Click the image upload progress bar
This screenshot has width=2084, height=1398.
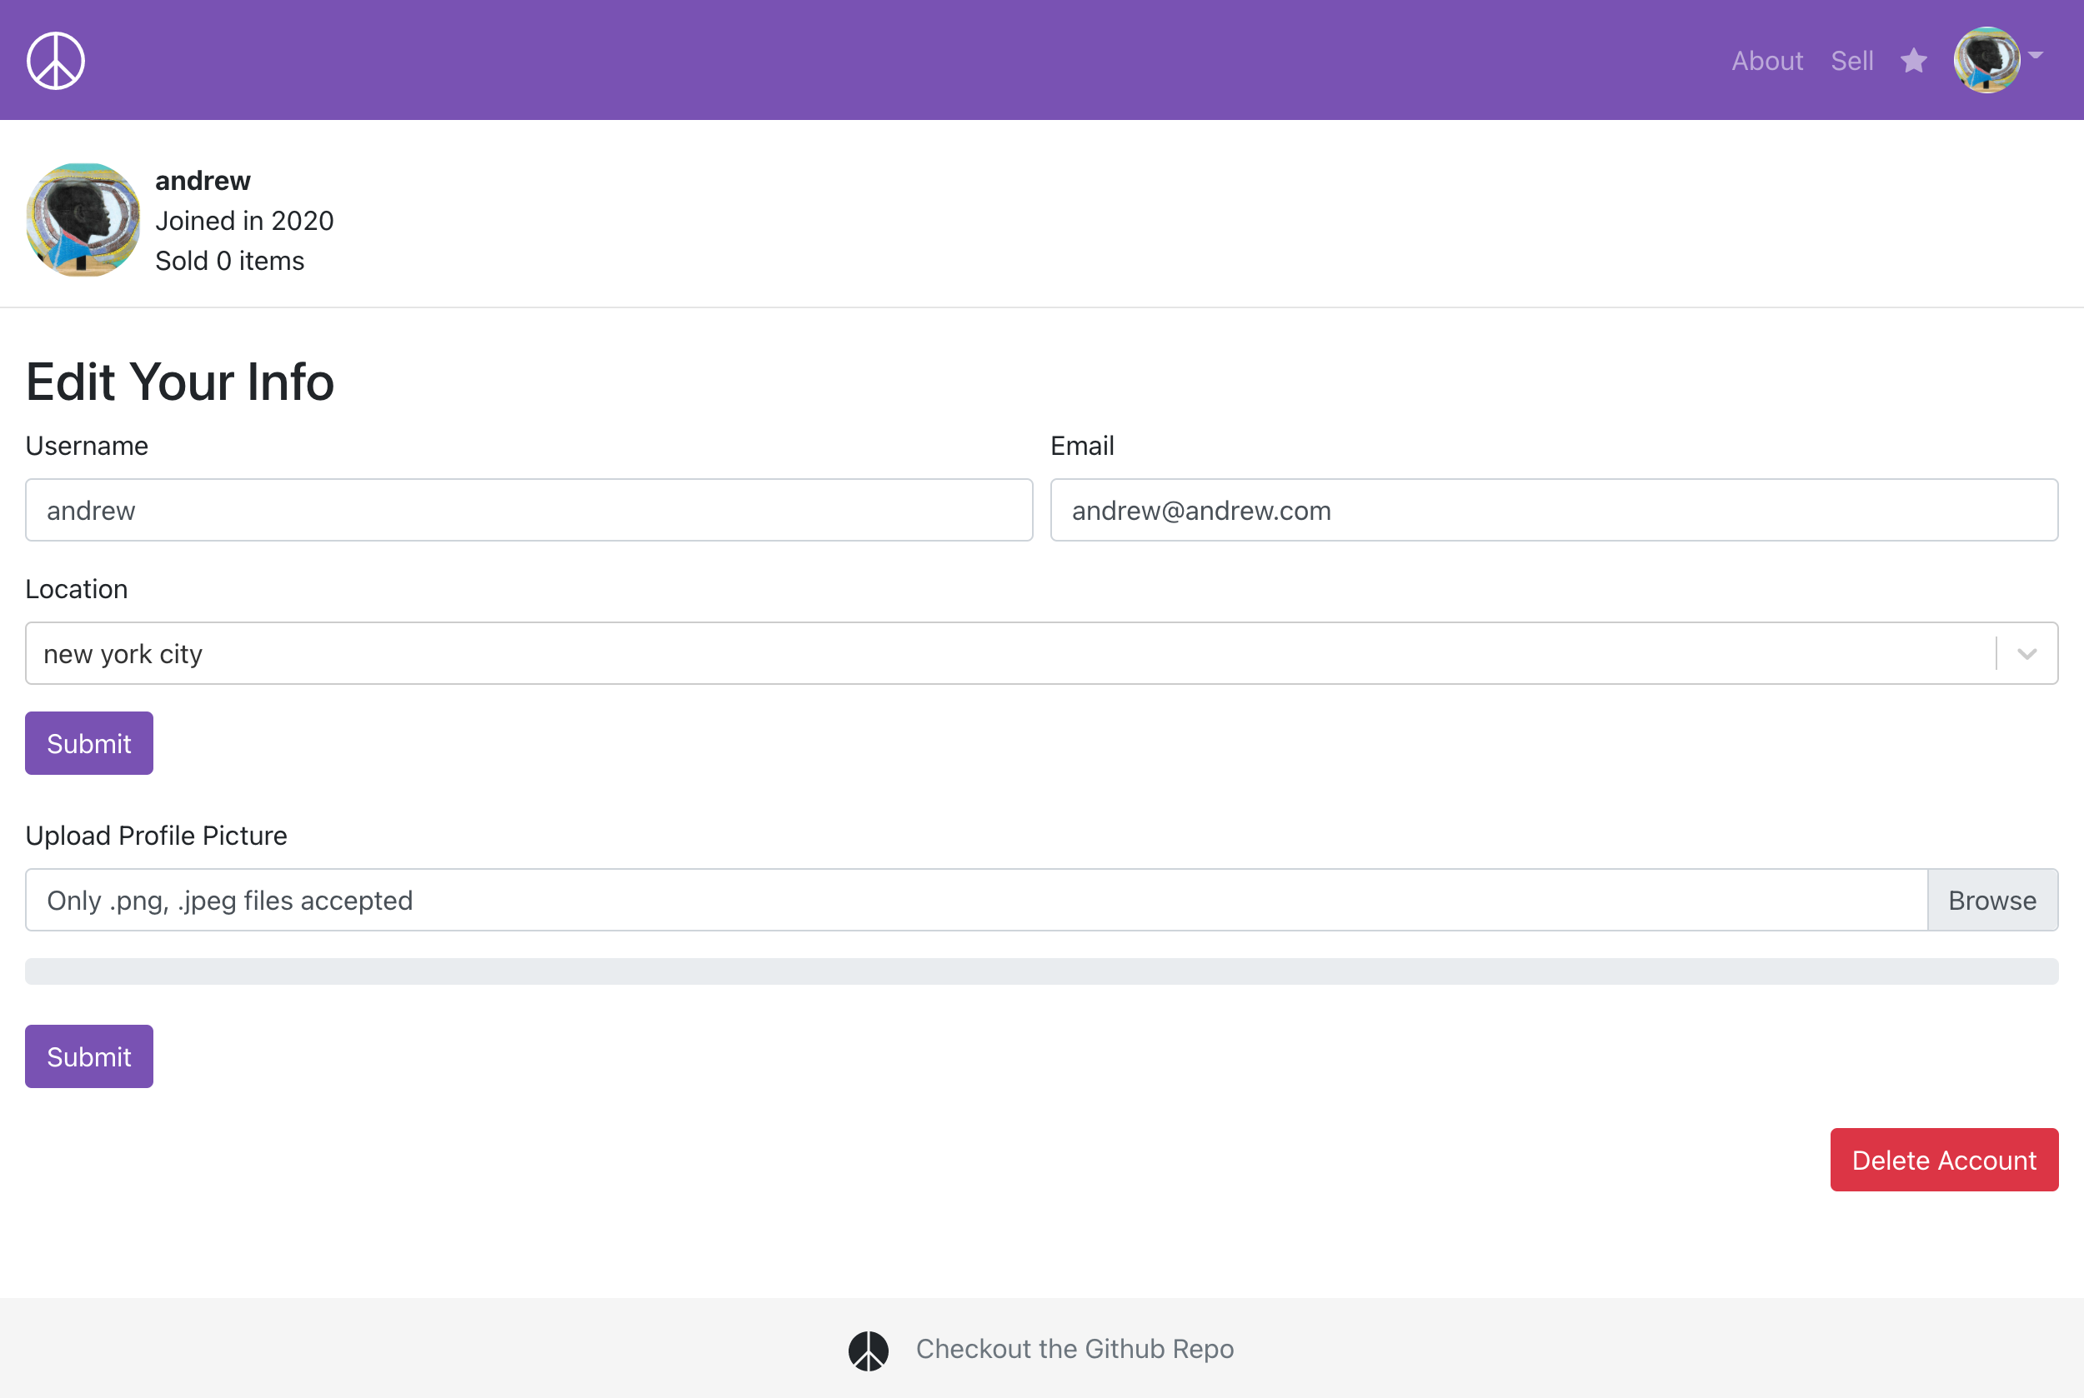1041,971
